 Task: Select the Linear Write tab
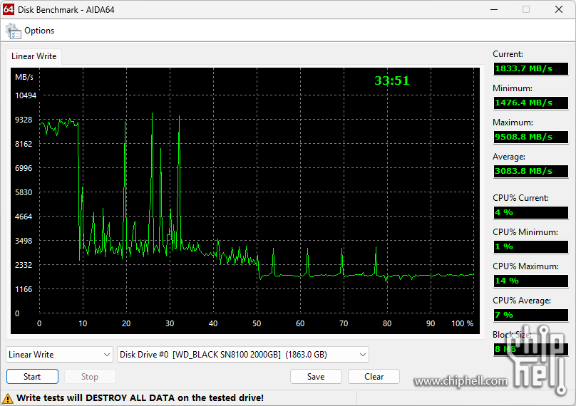[34, 56]
